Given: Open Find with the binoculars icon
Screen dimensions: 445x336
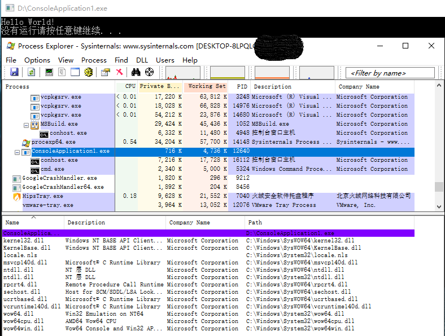Looking at the screenshot, I should [136, 72].
